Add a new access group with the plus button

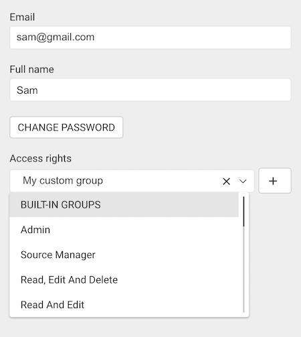(x=275, y=181)
